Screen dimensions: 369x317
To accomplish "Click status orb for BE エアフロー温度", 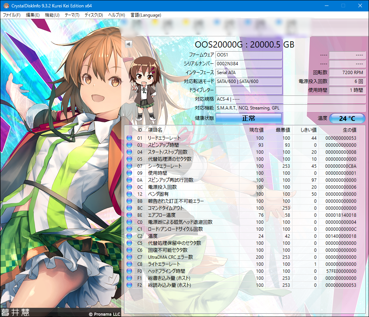I will click(129, 215).
